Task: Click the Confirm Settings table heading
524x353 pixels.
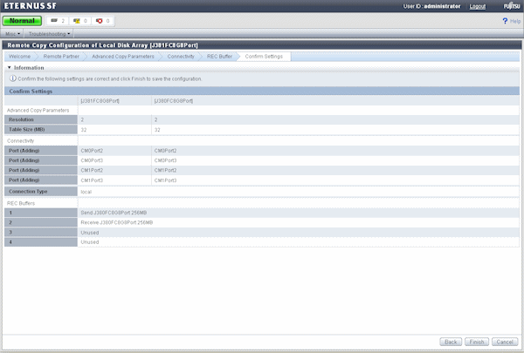Action: point(31,92)
